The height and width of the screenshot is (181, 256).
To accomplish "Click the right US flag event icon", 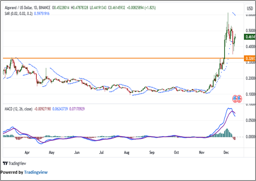I will (x=239, y=99).
